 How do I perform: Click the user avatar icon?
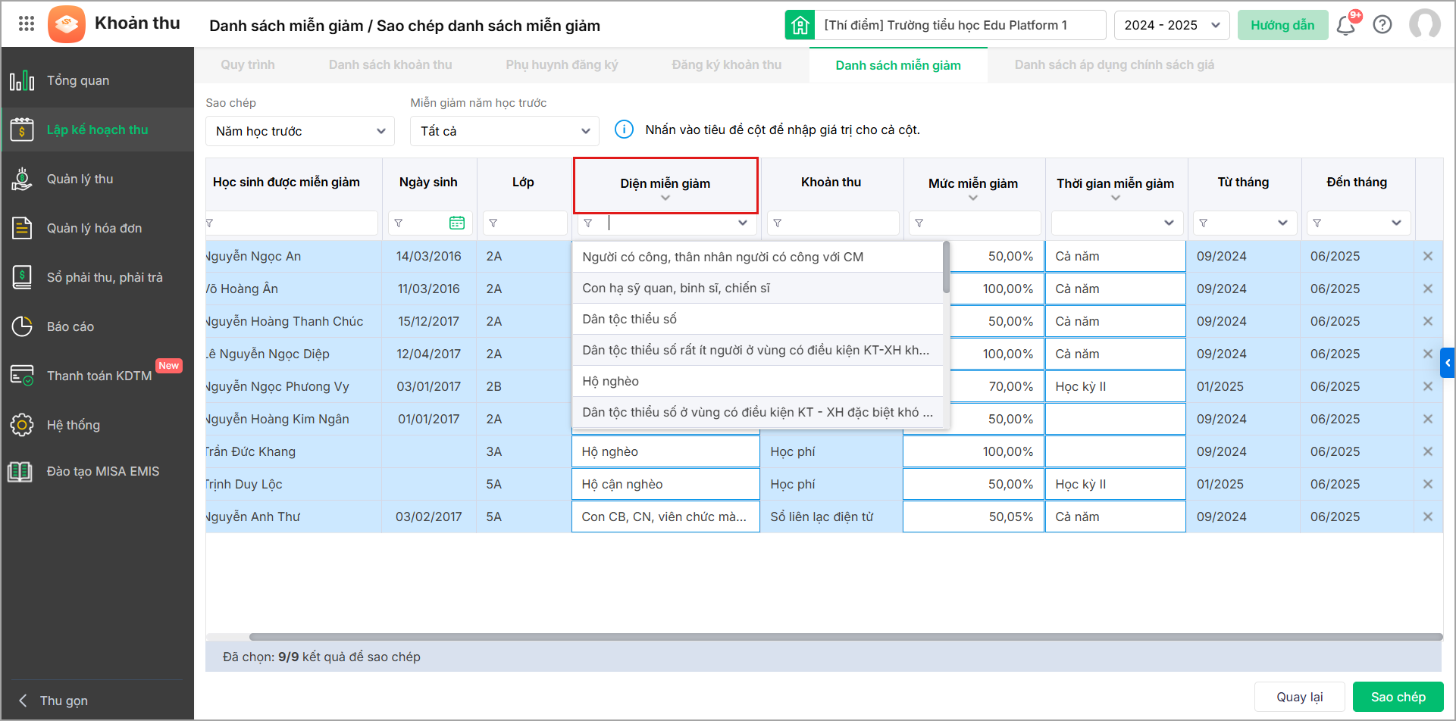click(x=1424, y=25)
